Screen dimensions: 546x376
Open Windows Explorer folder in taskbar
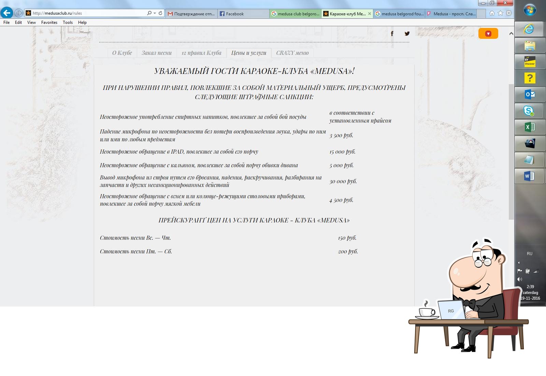(x=529, y=45)
